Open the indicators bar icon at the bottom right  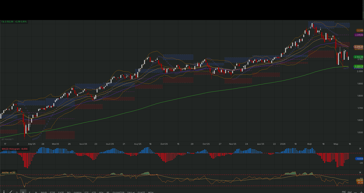(349, 192)
